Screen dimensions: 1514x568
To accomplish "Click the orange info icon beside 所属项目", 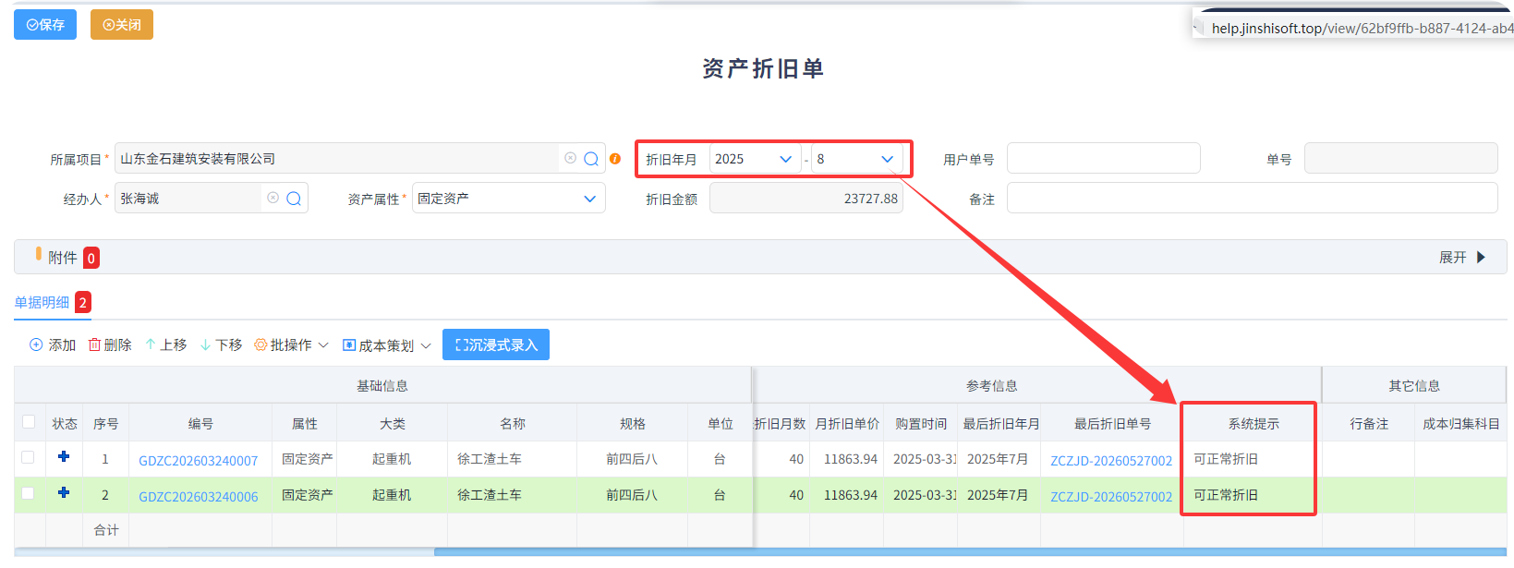I will coord(615,159).
